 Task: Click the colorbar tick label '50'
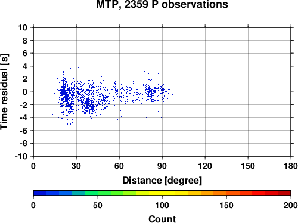point(98,205)
